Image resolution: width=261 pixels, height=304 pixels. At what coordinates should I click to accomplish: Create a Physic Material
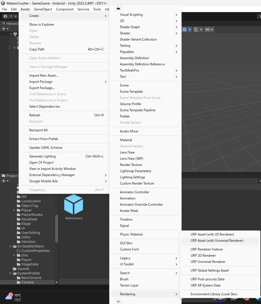pos(145,234)
